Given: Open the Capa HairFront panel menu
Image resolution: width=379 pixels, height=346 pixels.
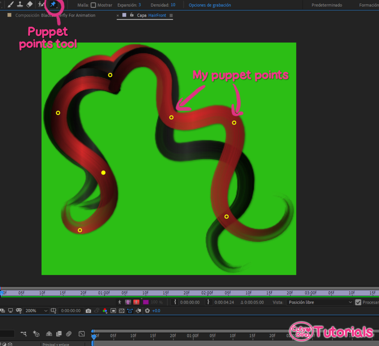Looking at the screenshot, I should 170,15.
